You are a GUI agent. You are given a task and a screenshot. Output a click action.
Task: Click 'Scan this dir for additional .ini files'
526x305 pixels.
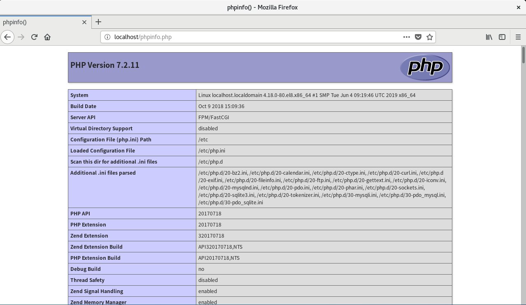pyautogui.click(x=114, y=162)
